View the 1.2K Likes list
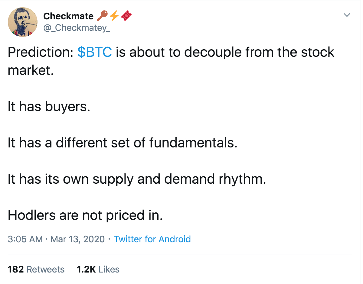The image size is (363, 284). point(98,269)
